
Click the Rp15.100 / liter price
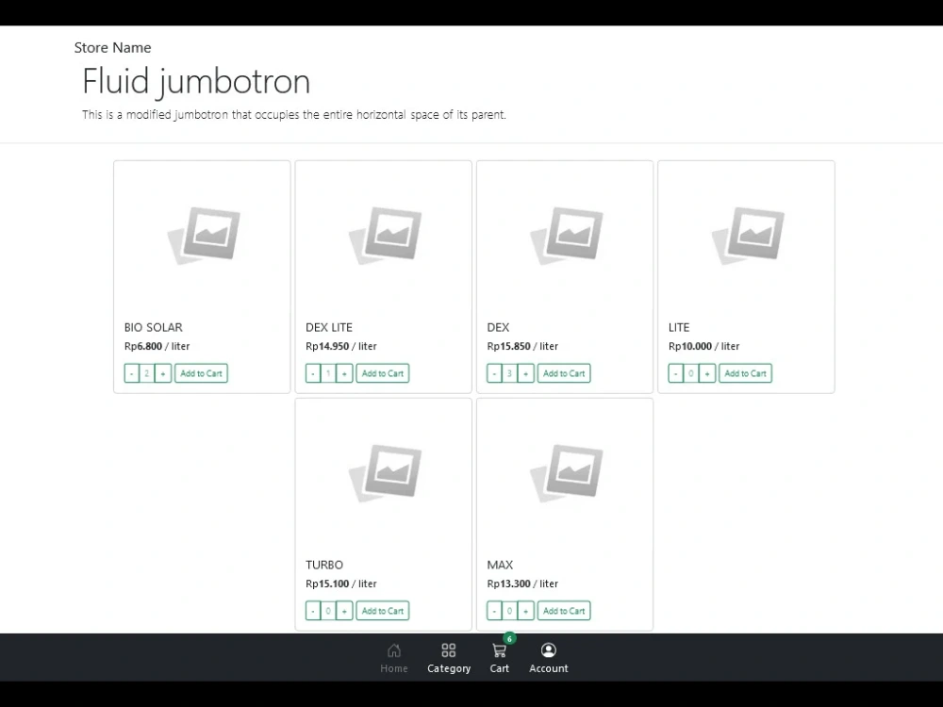point(341,584)
